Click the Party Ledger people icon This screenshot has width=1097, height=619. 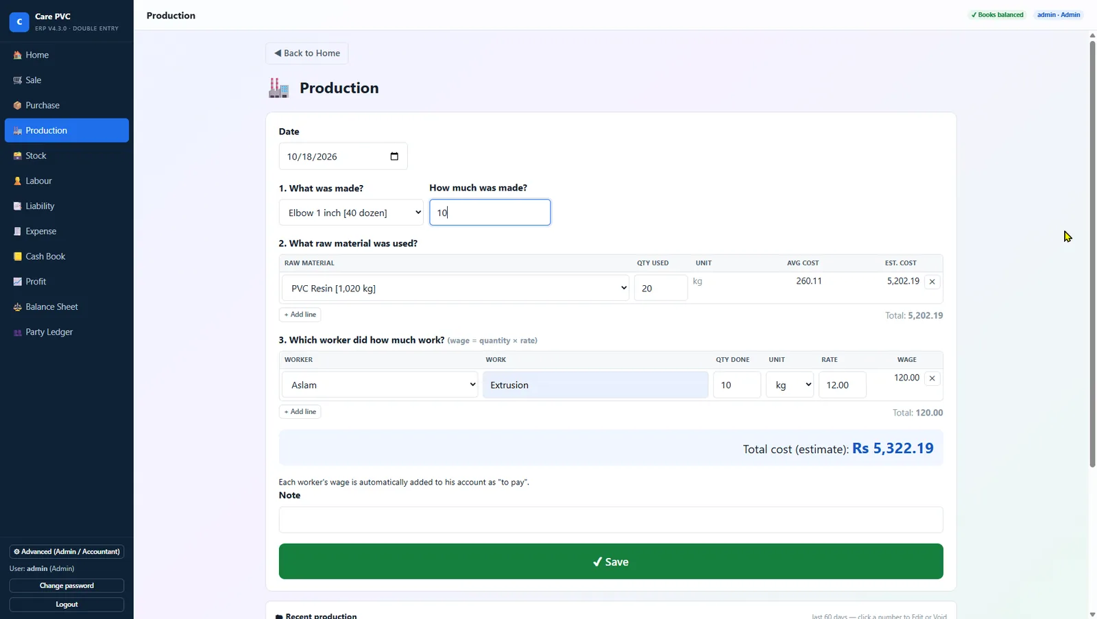pyautogui.click(x=18, y=332)
